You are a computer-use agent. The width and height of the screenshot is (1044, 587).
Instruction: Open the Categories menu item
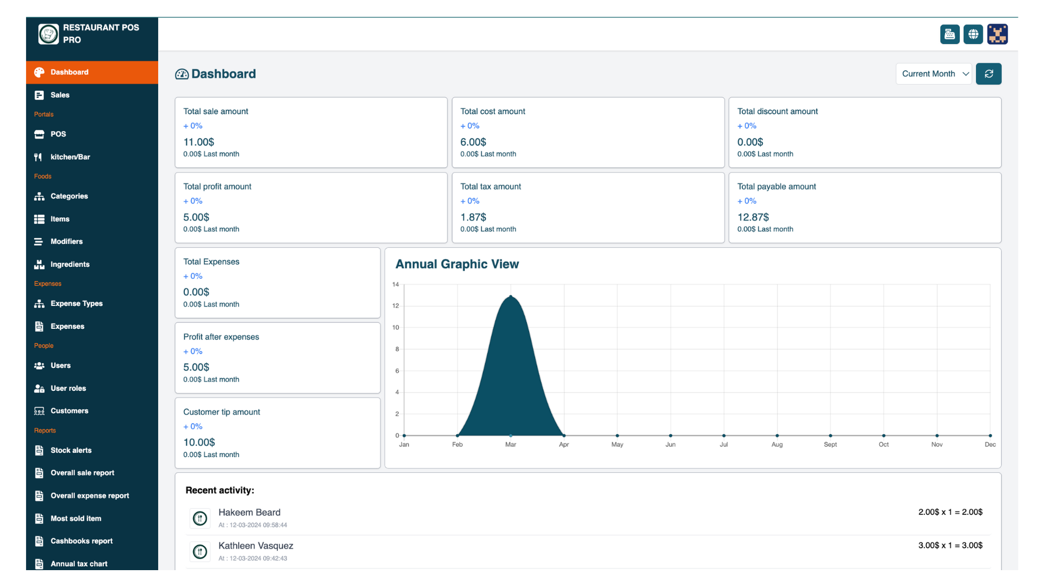tap(69, 196)
